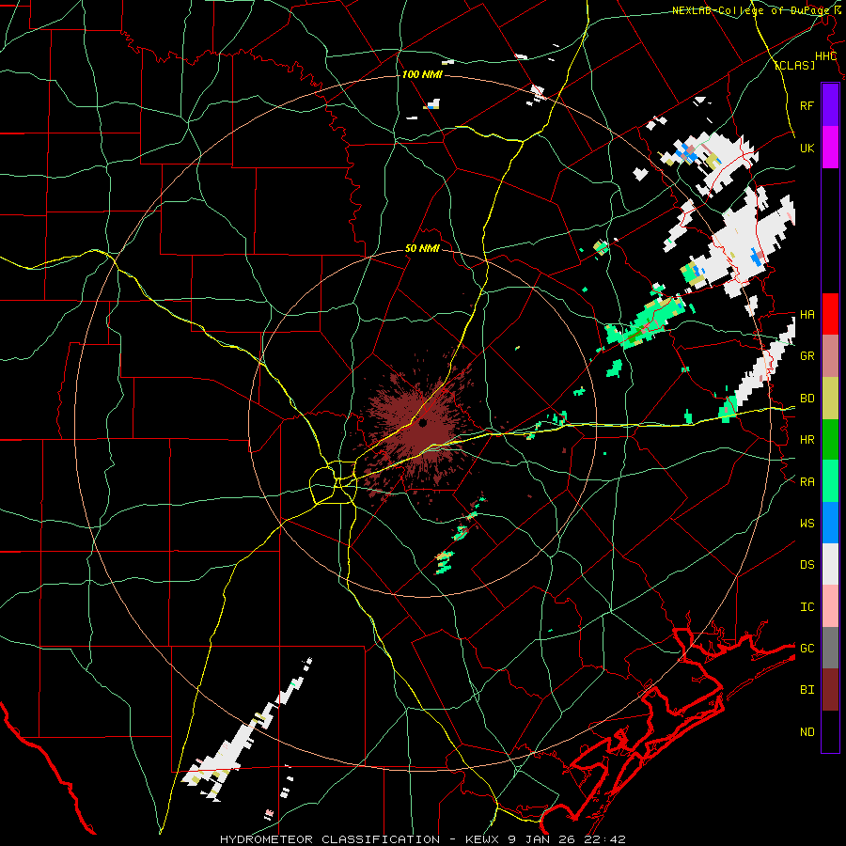Select the dark green HR legend swatch

coord(830,440)
